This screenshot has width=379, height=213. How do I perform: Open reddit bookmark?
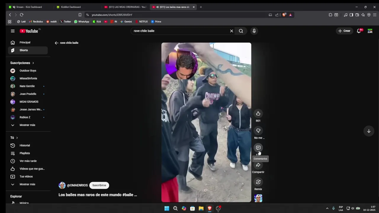(51, 22)
